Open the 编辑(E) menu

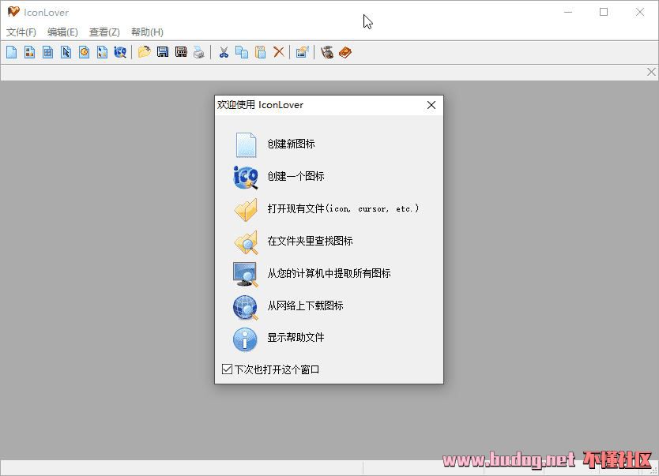point(62,32)
